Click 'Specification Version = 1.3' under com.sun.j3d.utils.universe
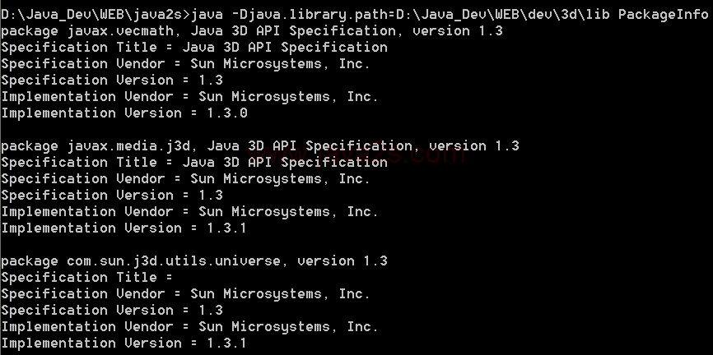This screenshot has height=355, width=713. click(112, 310)
